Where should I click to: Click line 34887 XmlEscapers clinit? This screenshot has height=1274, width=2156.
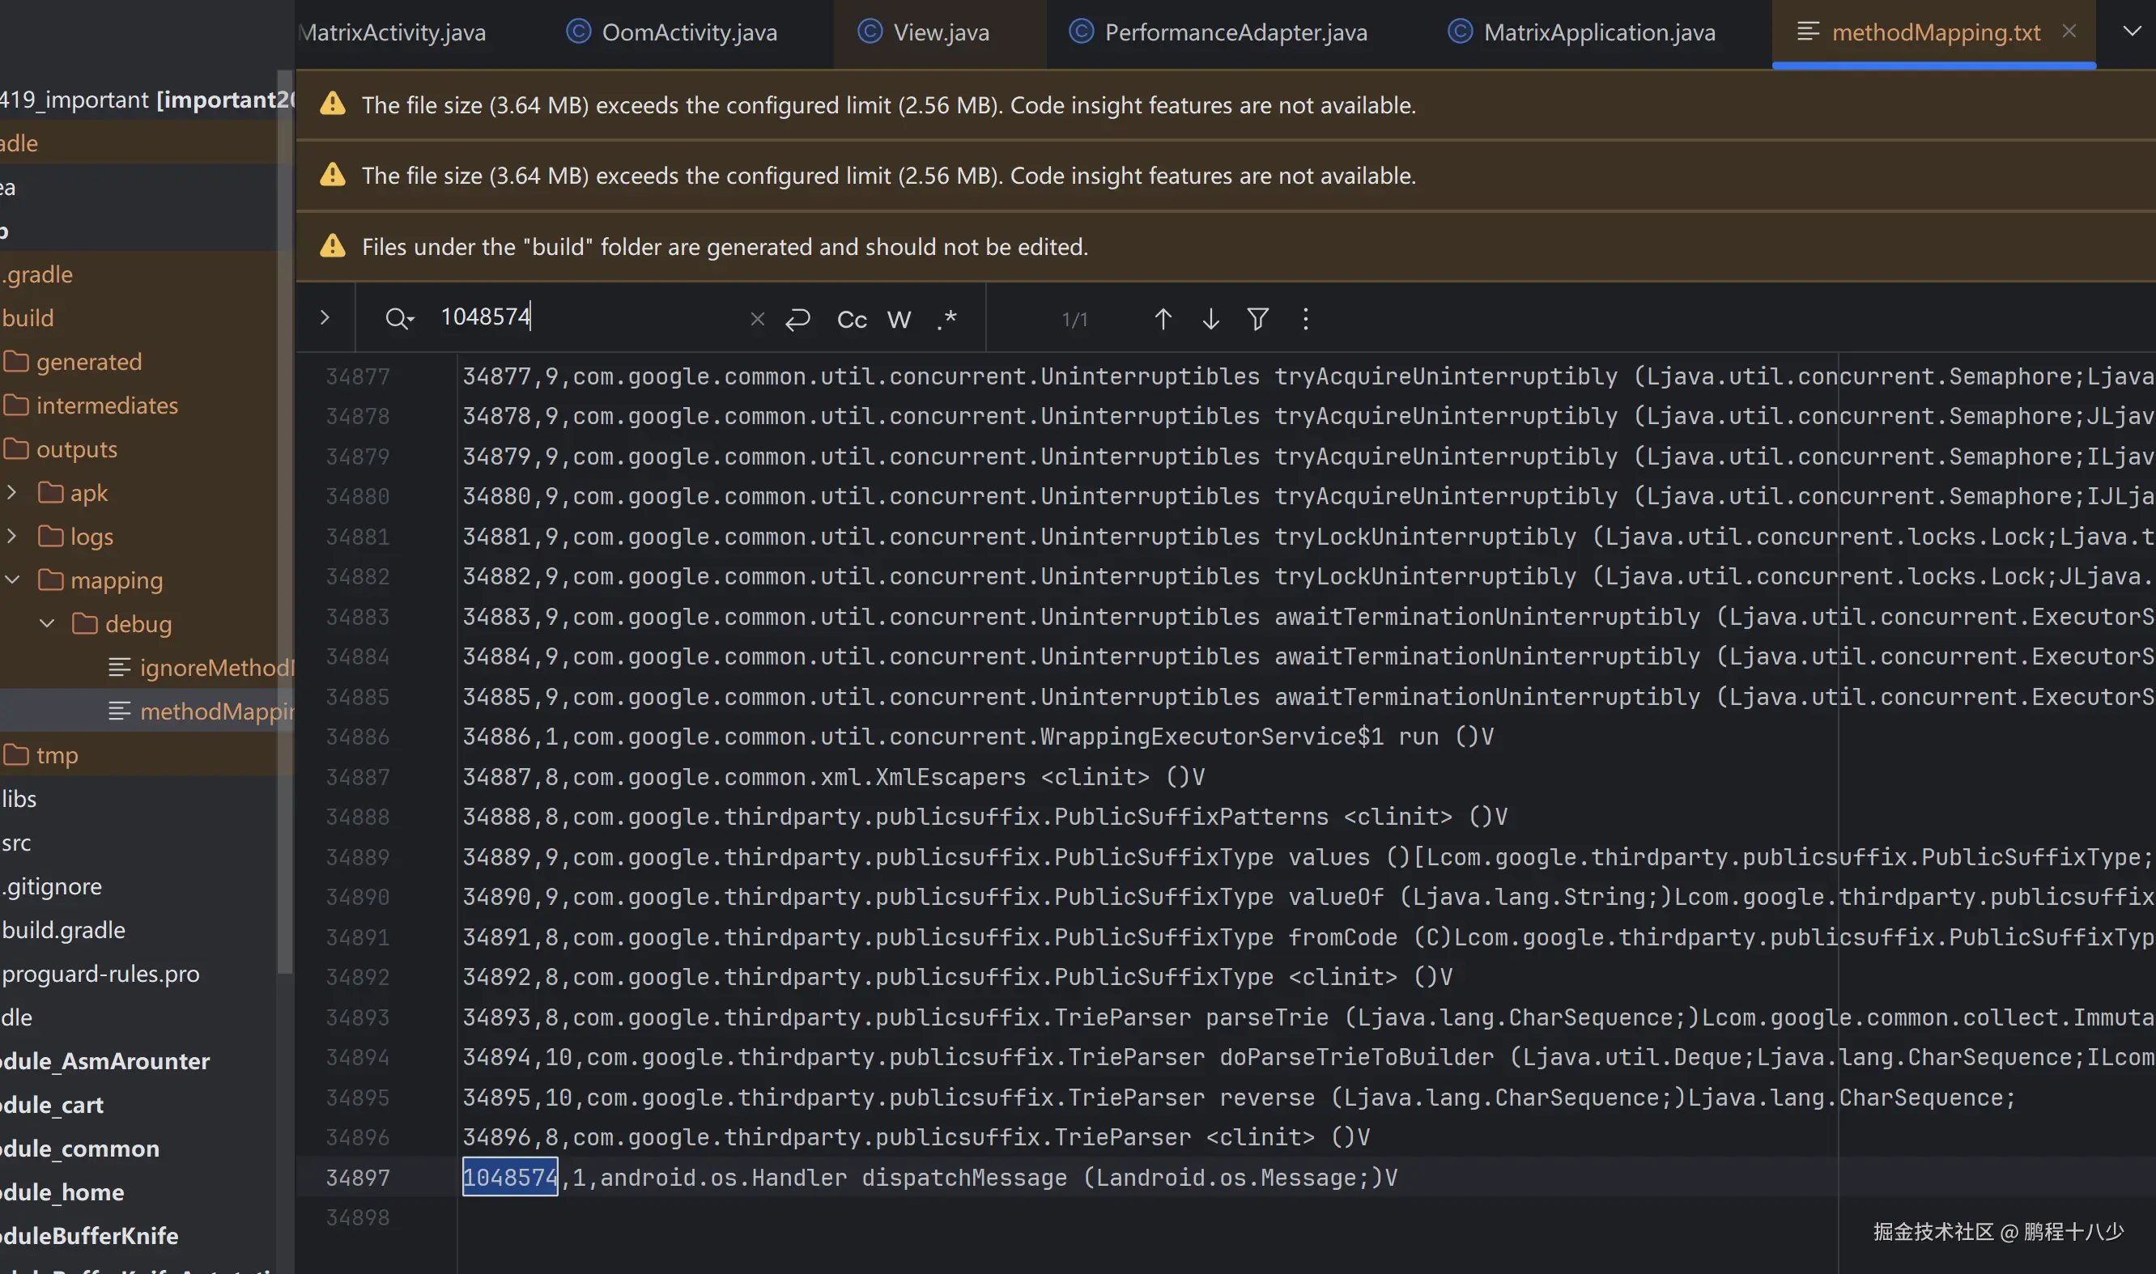tap(834, 777)
